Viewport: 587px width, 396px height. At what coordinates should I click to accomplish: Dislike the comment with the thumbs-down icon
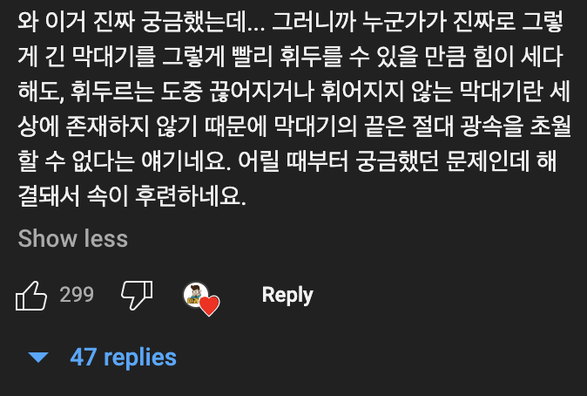(x=136, y=295)
